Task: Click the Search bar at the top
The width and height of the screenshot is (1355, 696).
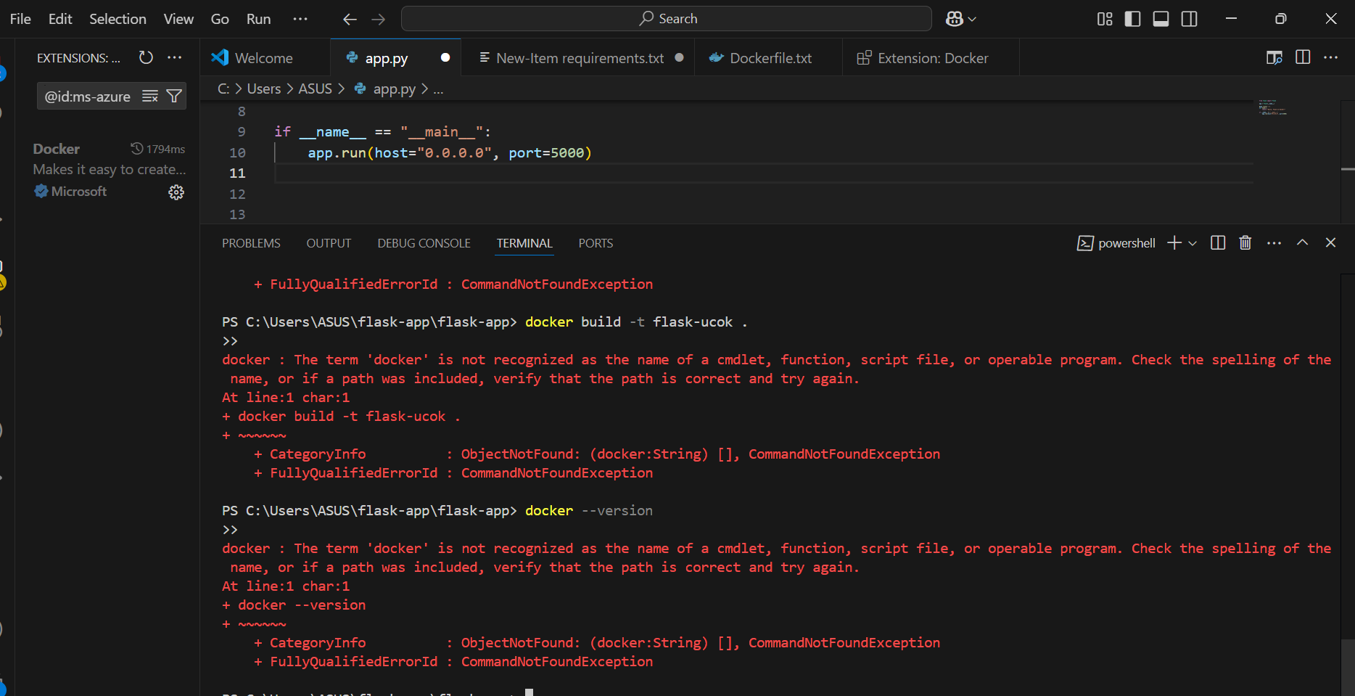Action: click(666, 18)
